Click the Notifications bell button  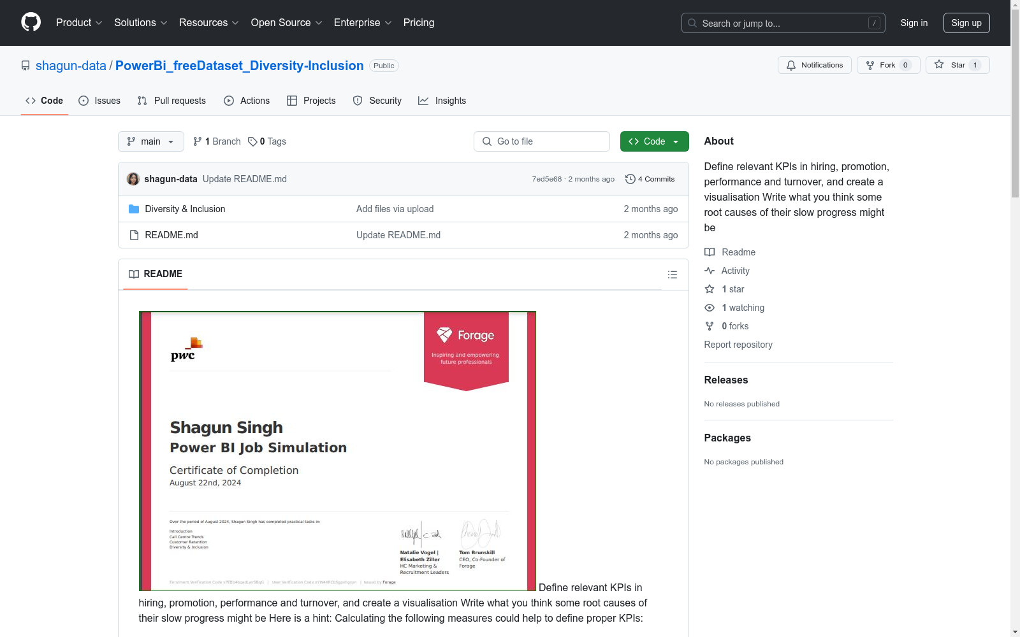click(814, 65)
